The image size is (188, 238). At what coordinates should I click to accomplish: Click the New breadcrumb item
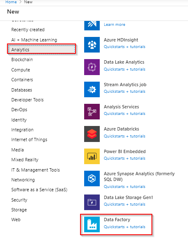[28, 2]
